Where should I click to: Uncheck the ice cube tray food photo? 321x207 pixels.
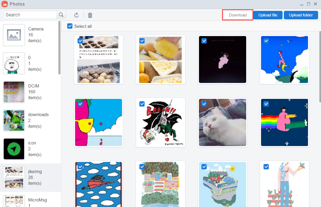(80, 41)
